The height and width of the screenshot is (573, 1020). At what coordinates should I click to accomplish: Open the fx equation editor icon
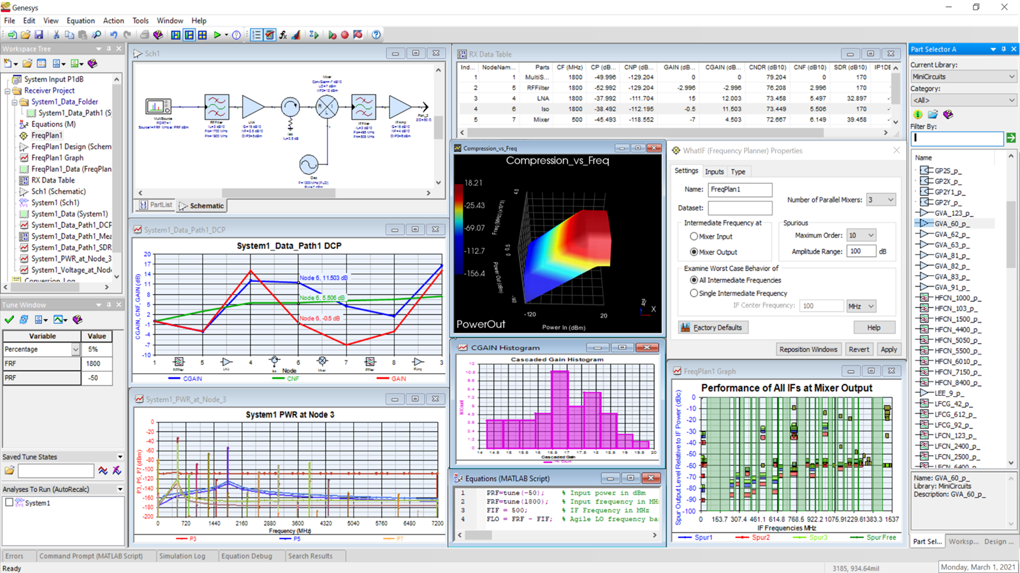[283, 35]
